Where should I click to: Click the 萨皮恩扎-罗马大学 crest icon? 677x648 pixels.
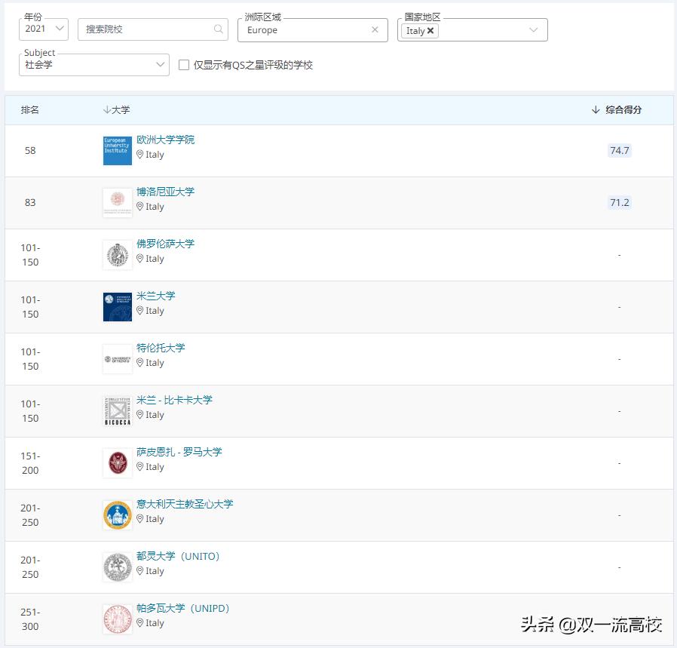tap(117, 462)
